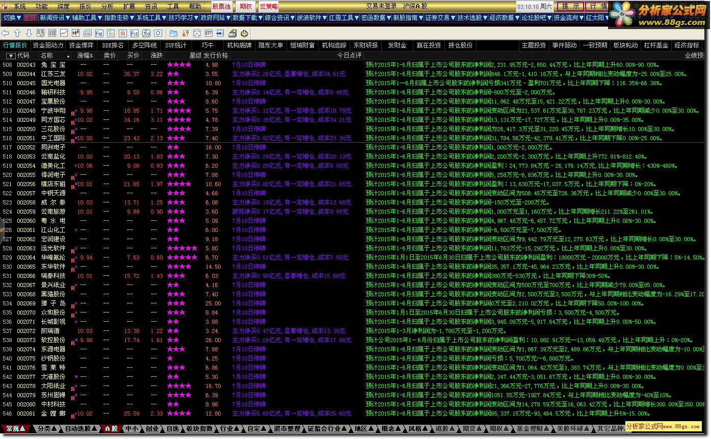Click the down arrow toolbar icon

tap(29, 33)
